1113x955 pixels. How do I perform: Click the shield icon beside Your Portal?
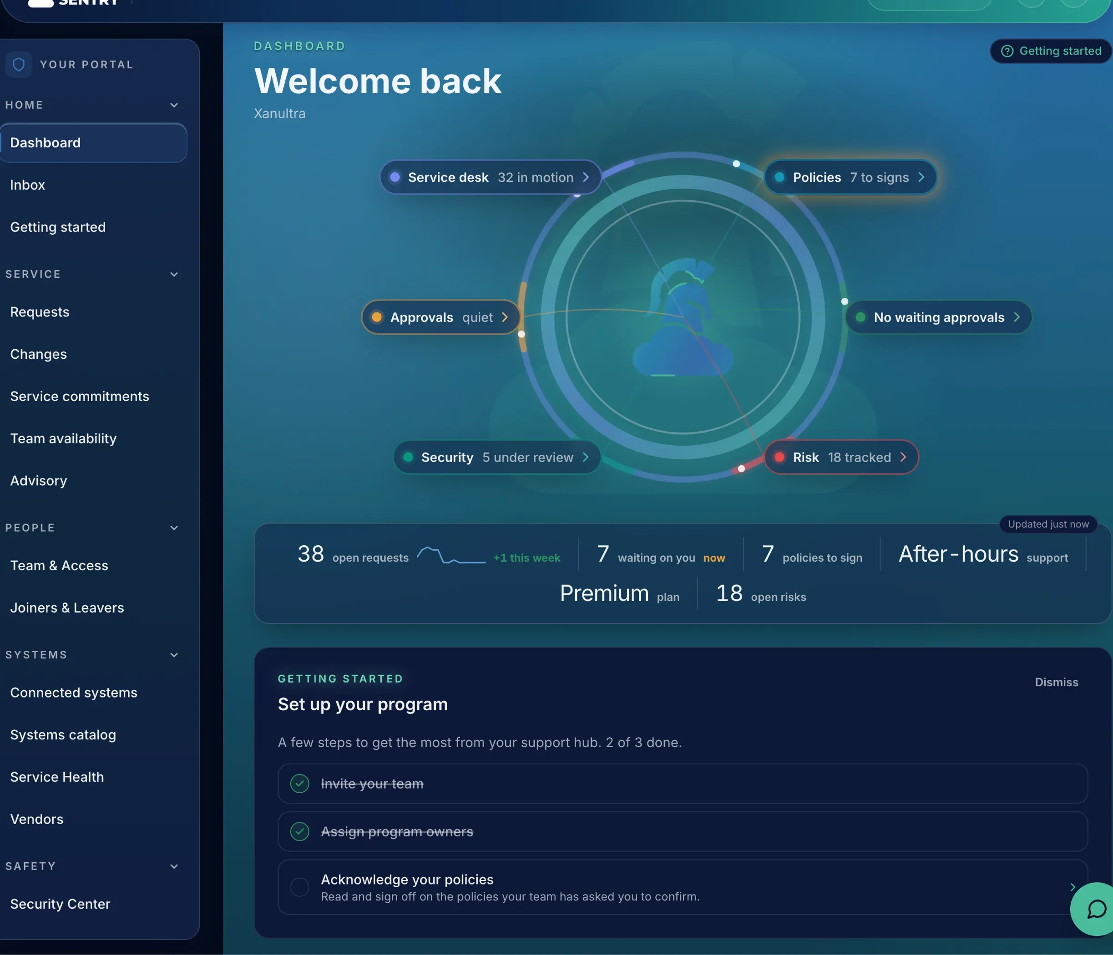coord(19,65)
